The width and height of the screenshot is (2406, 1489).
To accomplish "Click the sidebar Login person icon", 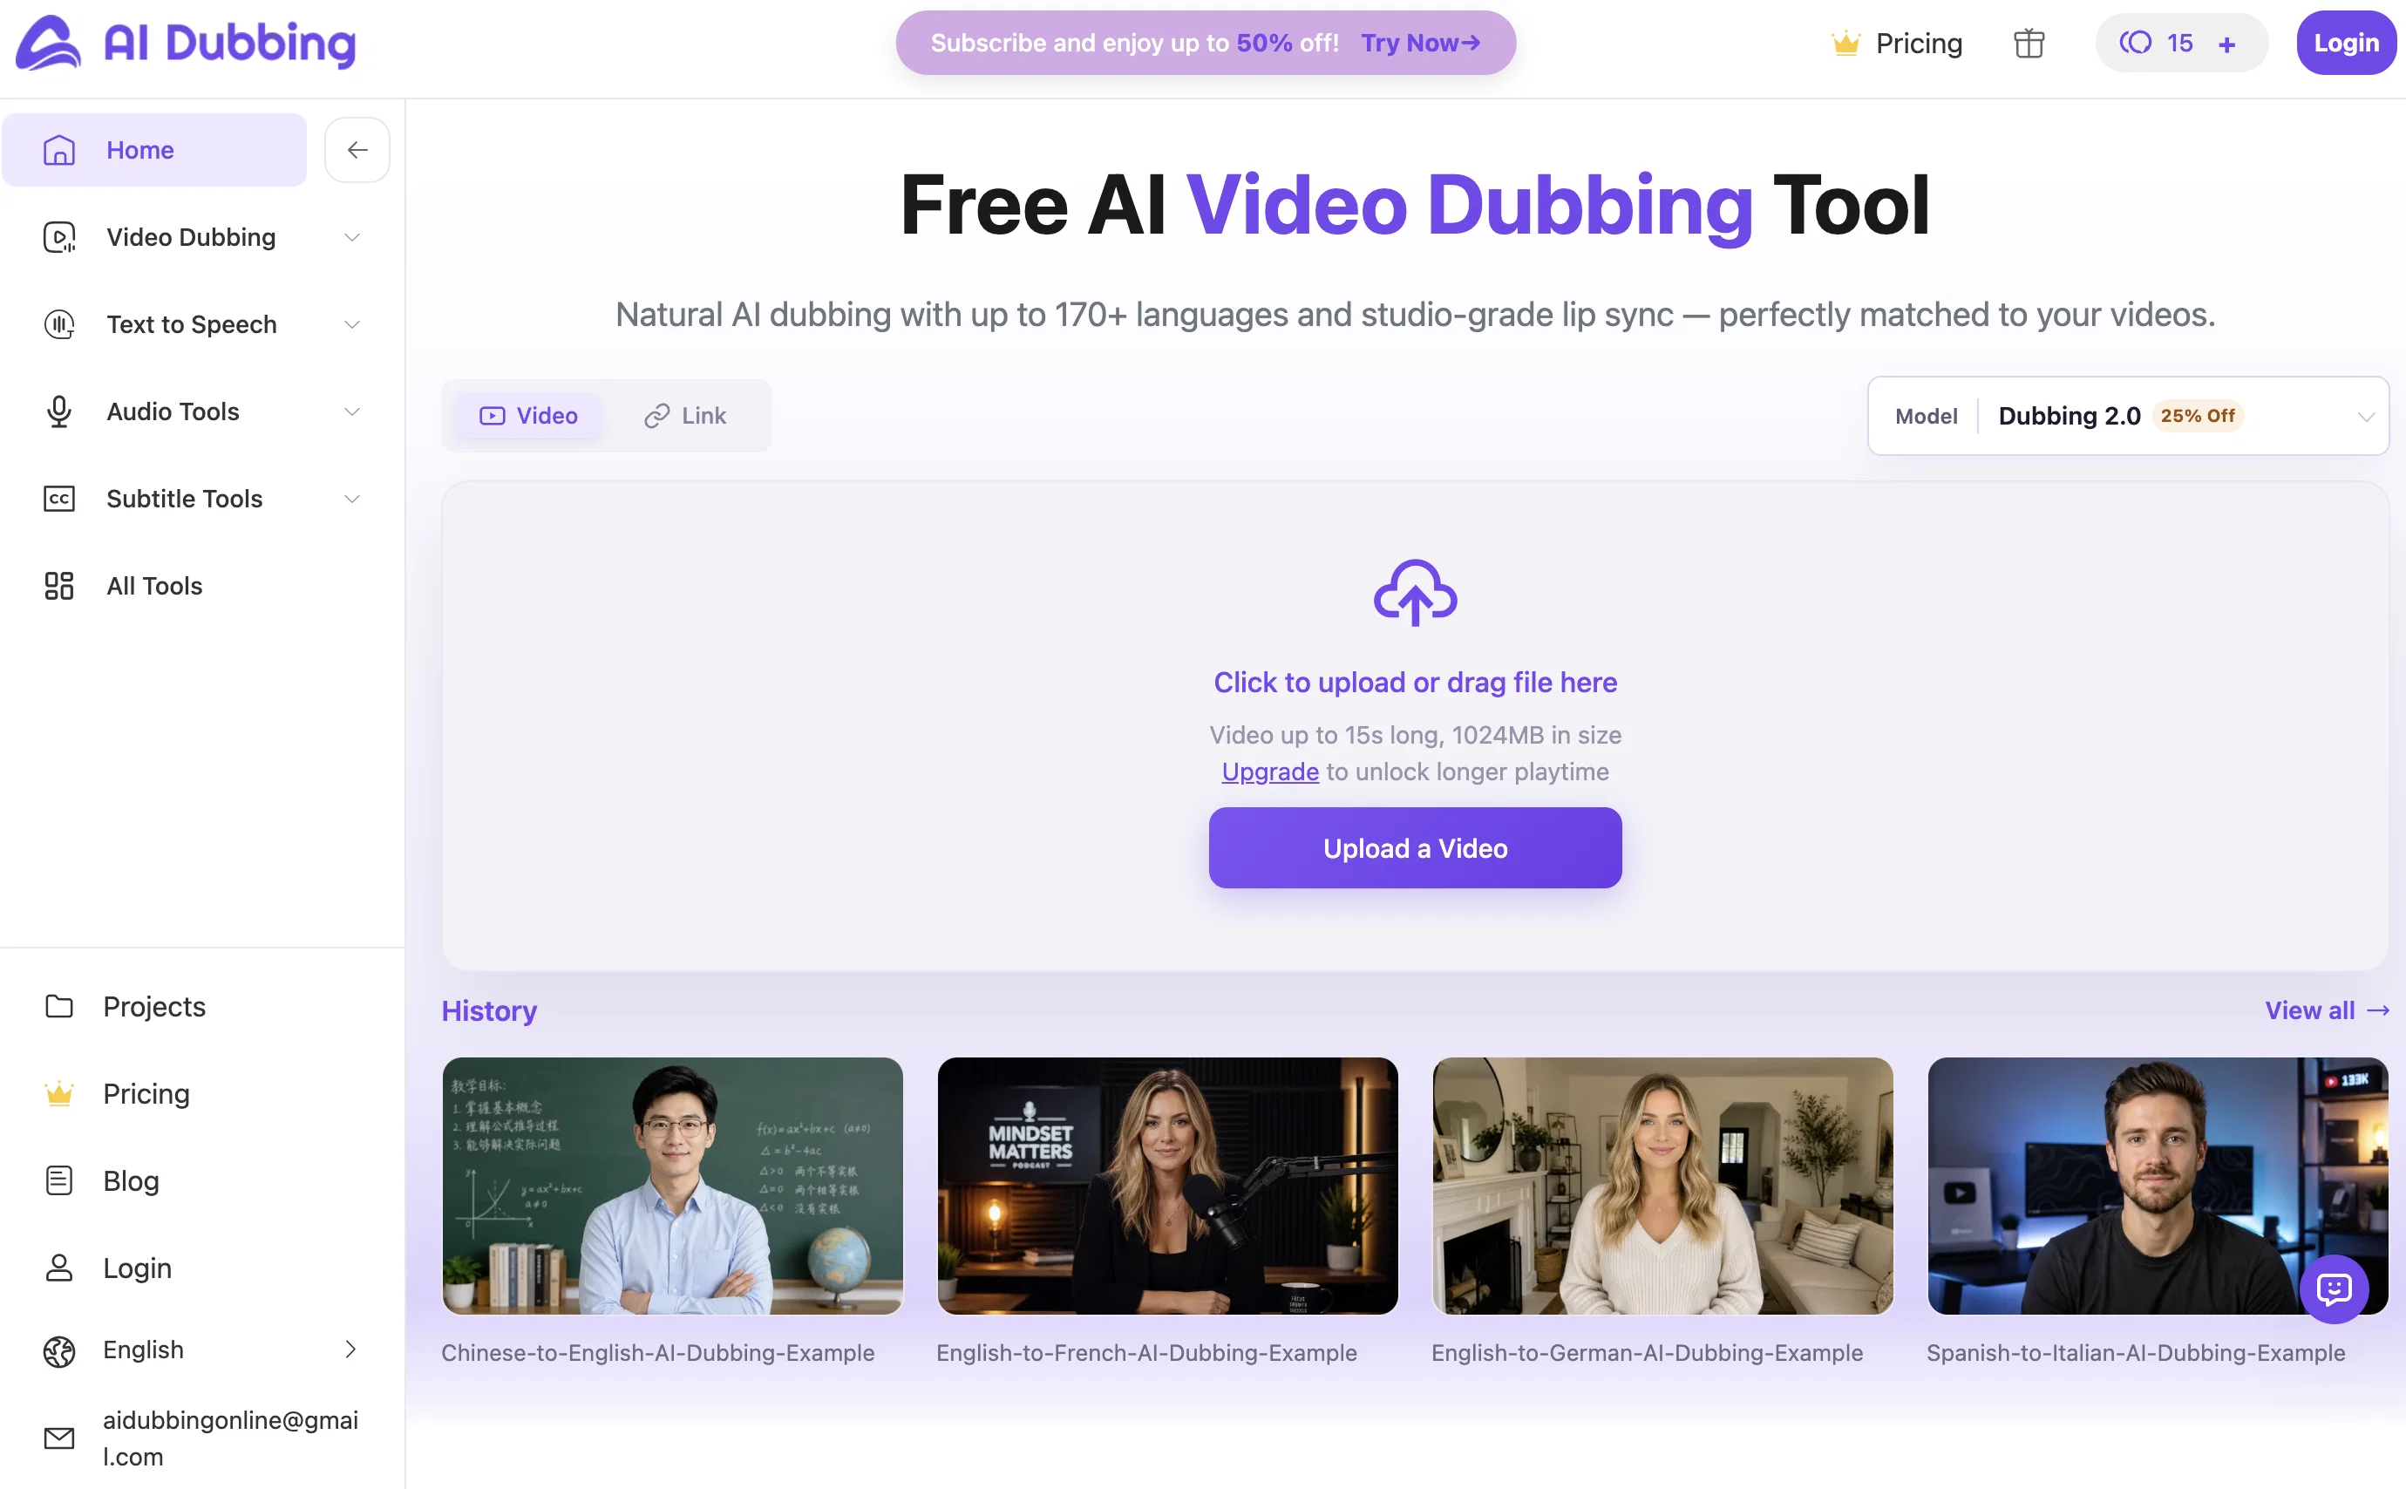I will tap(59, 1268).
